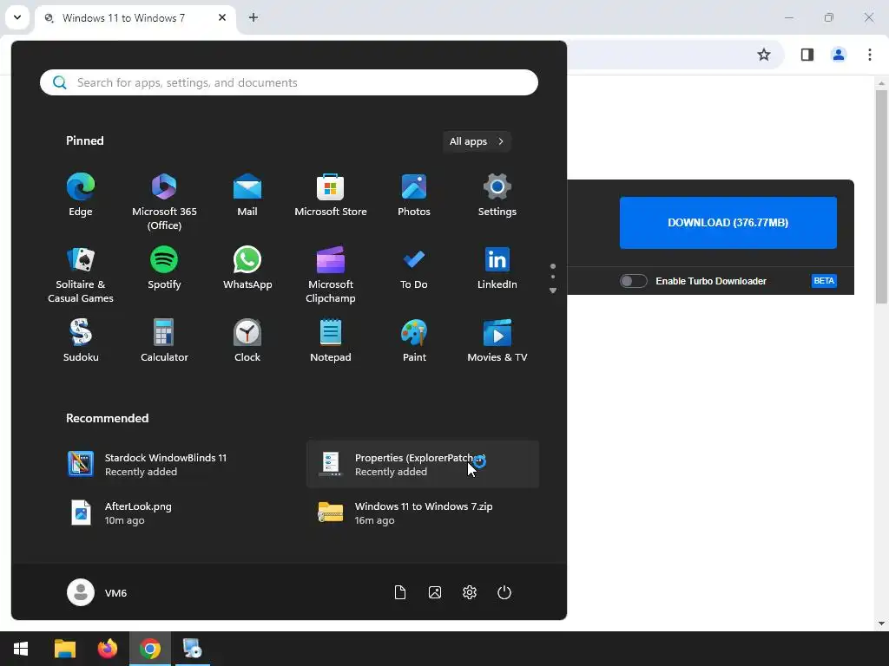
Task: Open the VM6 user account
Action: click(x=97, y=592)
